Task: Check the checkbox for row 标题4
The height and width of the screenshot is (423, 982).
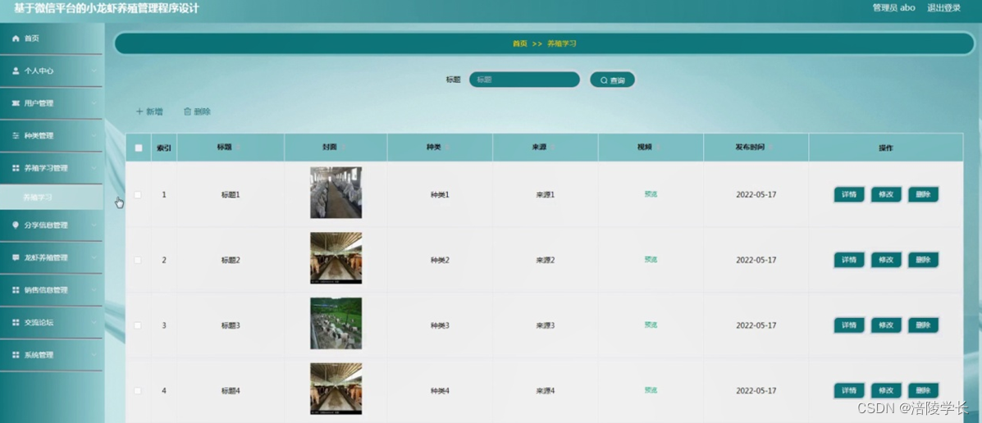Action: (x=138, y=390)
